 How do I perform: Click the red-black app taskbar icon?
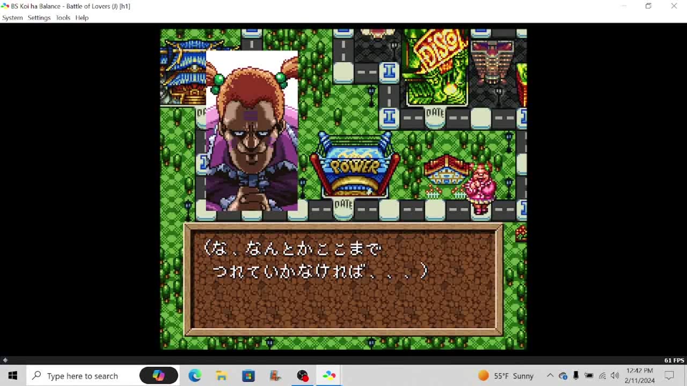click(x=302, y=376)
